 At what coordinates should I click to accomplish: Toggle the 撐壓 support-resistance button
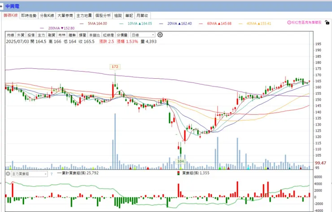[83, 35]
